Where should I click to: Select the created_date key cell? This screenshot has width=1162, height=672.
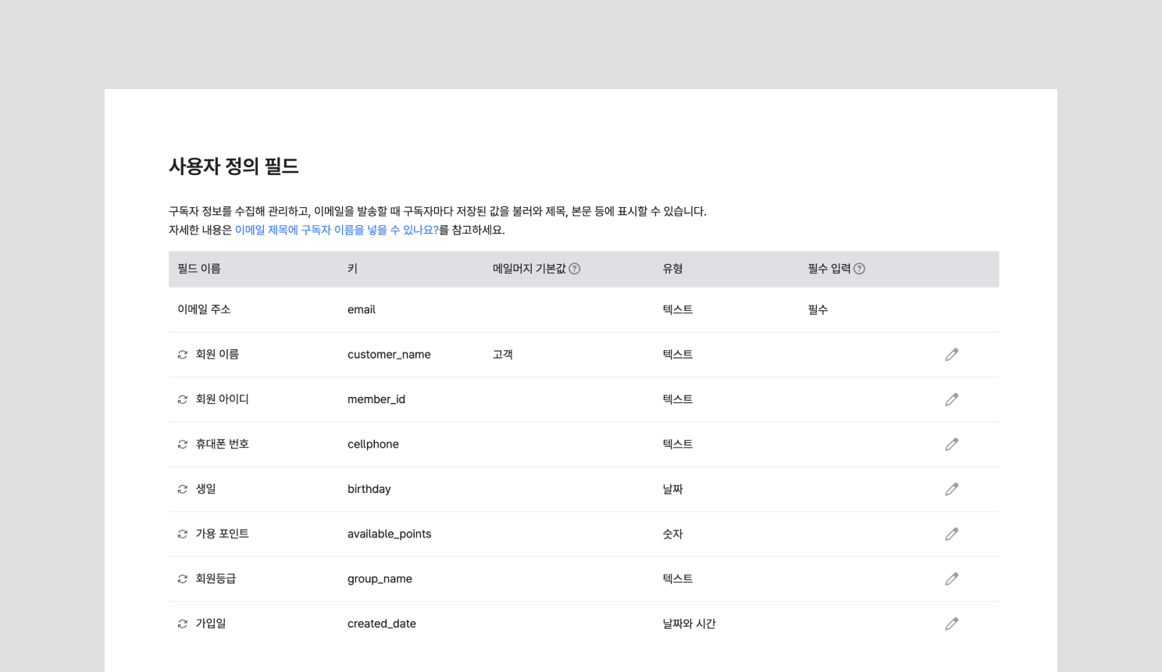(x=382, y=624)
